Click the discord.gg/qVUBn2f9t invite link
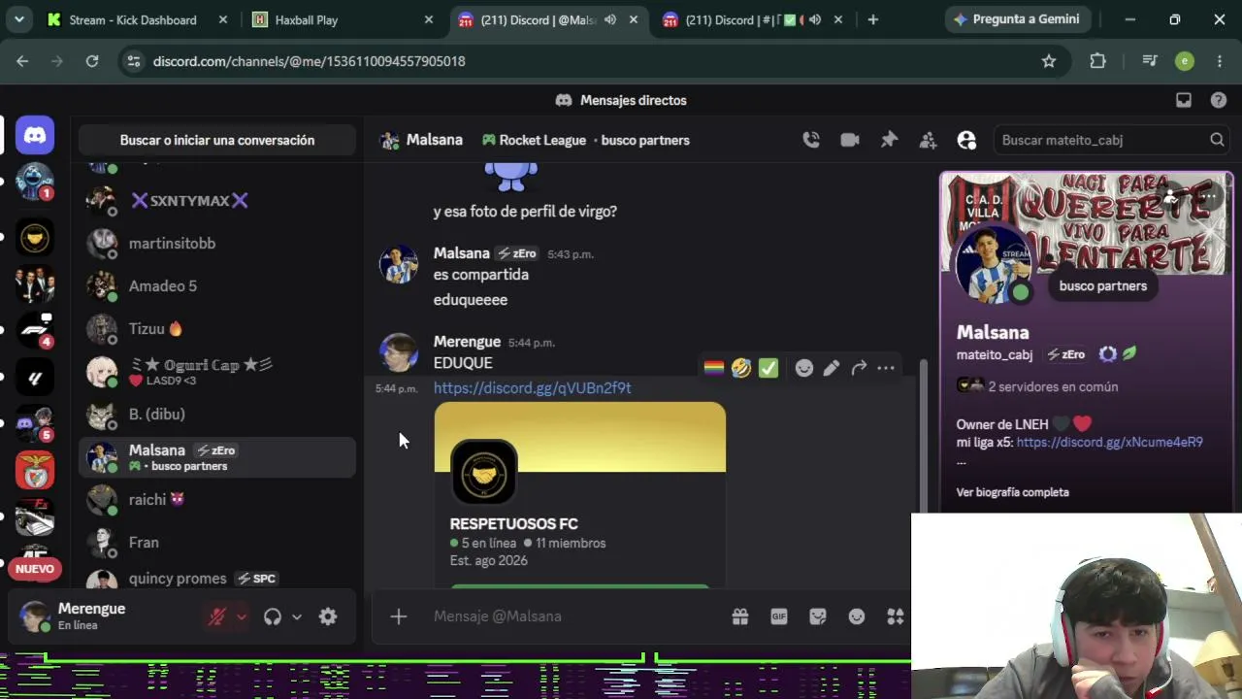 (532, 387)
